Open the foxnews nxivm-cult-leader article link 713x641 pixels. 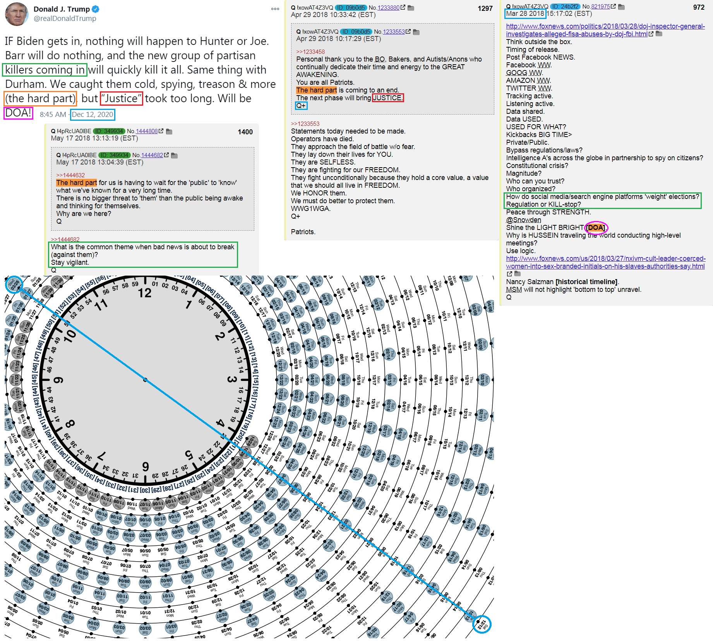click(606, 262)
